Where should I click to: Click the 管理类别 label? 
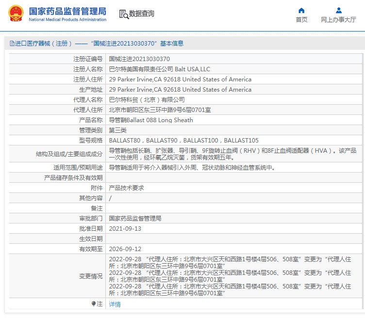pyautogui.click(x=91, y=130)
